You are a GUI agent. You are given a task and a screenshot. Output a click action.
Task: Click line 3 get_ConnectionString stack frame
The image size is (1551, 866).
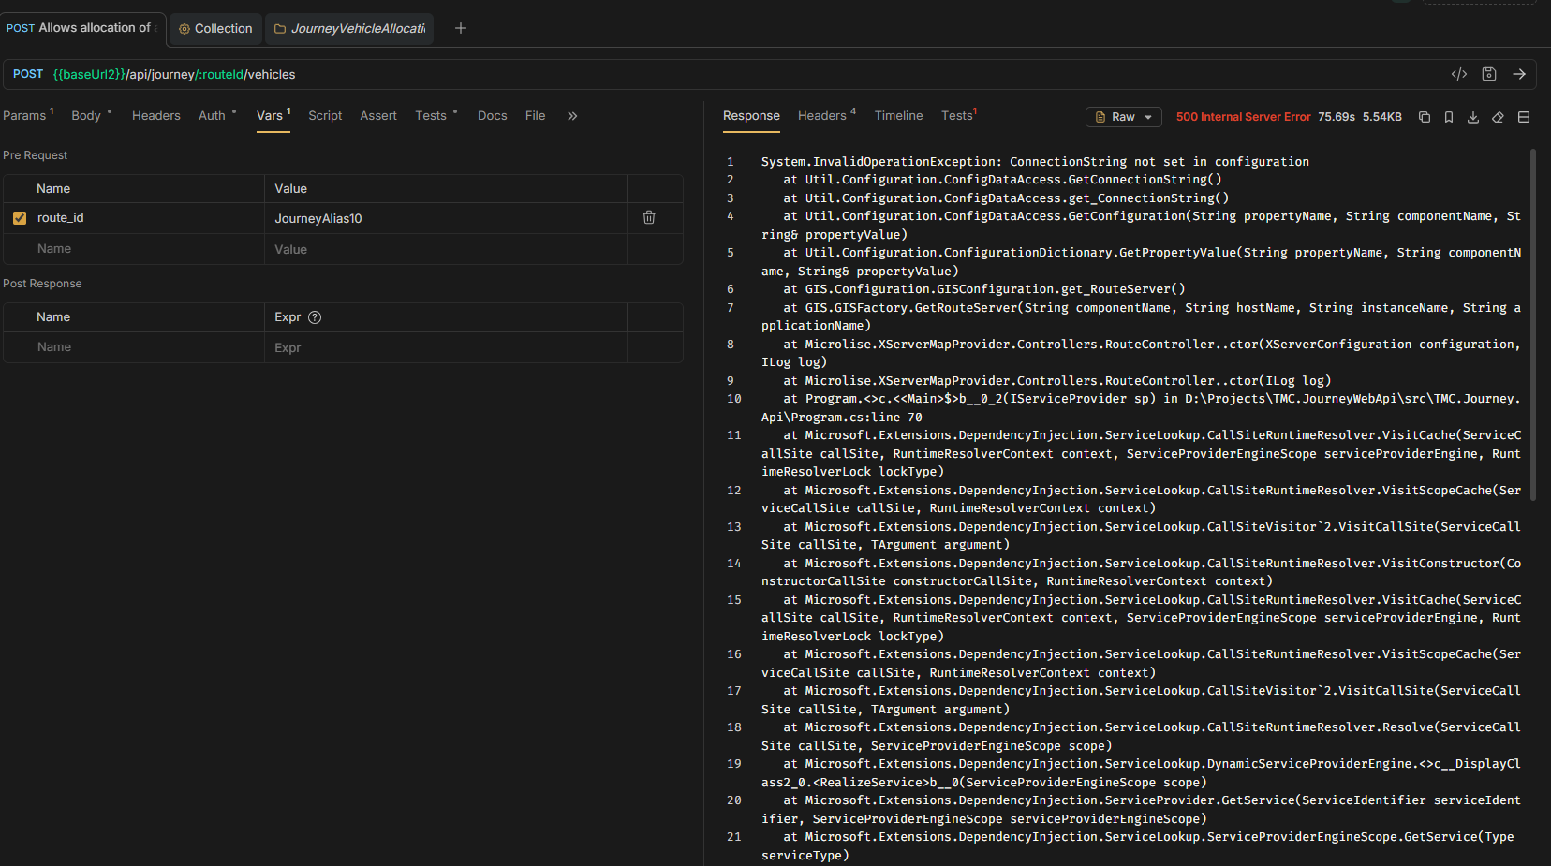point(1006,198)
